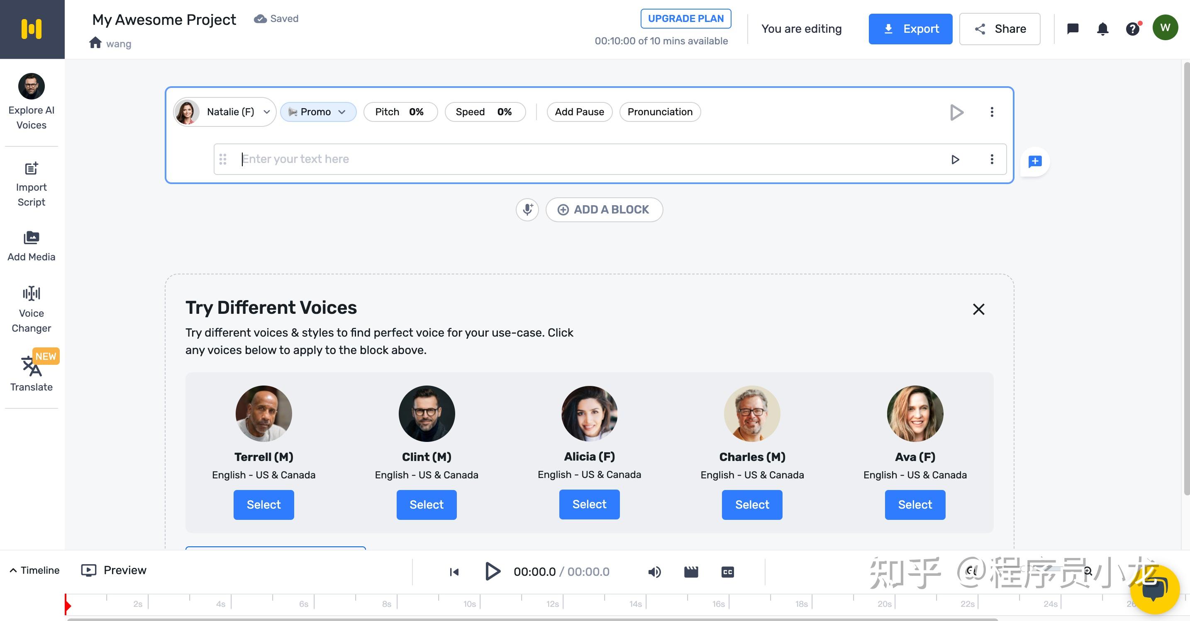Open the help question mark icon
This screenshot has width=1190, height=621.
(1132, 29)
